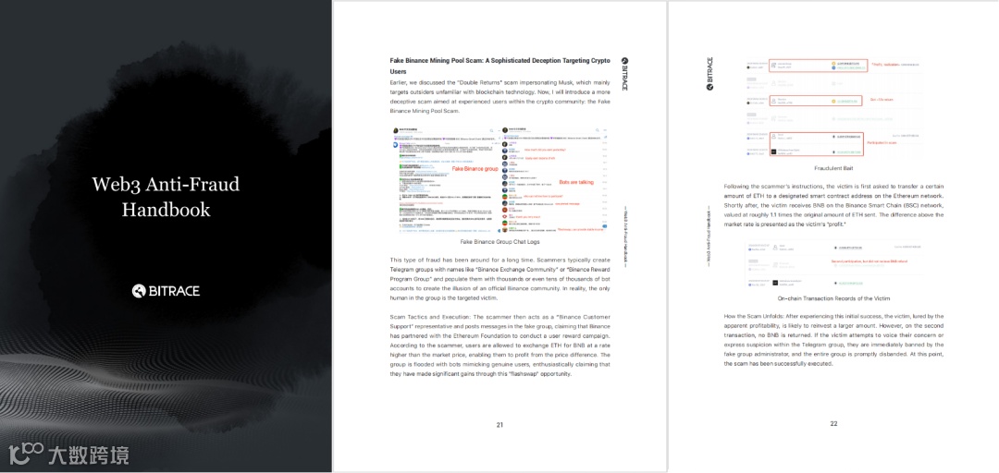999x473 pixels.
Task: Open the fake Binance group chat screenshot
Action: [x=499, y=179]
